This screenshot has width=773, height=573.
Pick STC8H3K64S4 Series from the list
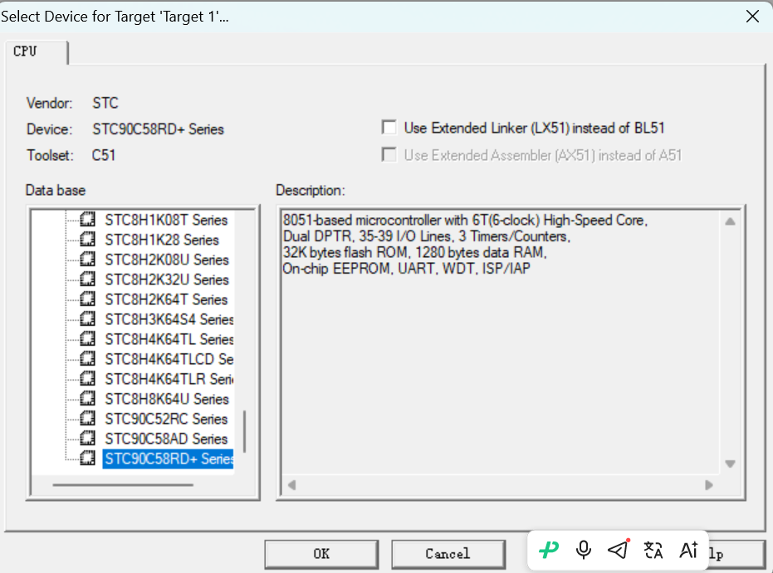coord(169,319)
